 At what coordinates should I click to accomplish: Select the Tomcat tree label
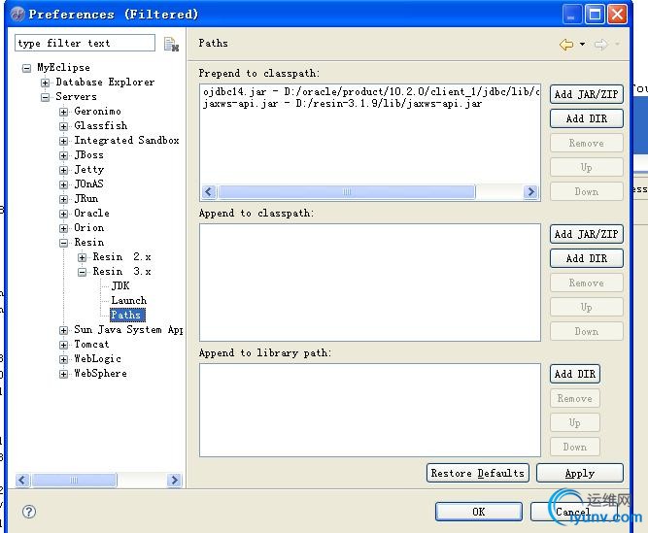pyautogui.click(x=91, y=344)
